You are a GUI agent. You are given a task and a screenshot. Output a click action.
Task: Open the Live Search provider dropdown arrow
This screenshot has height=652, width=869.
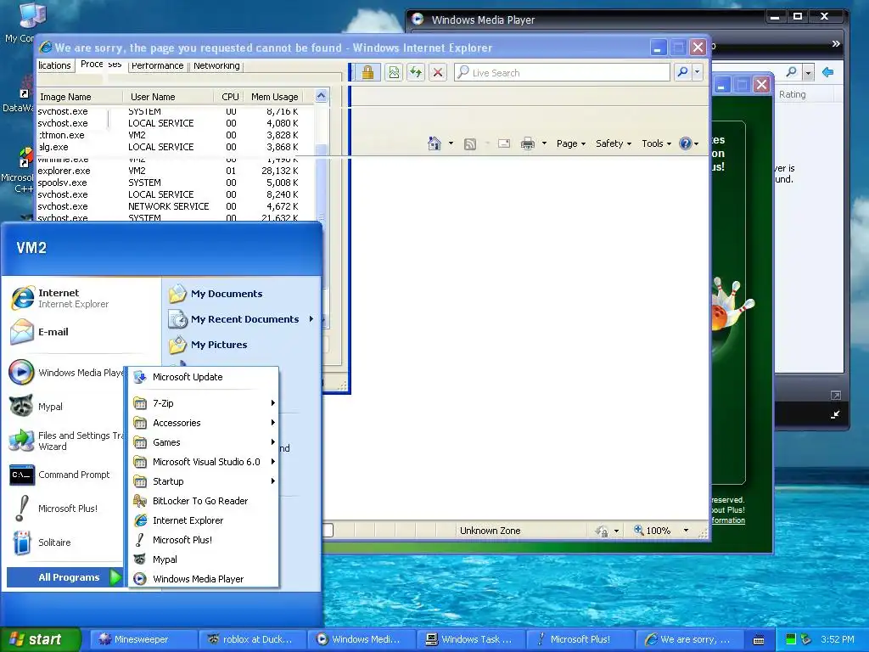tap(698, 72)
